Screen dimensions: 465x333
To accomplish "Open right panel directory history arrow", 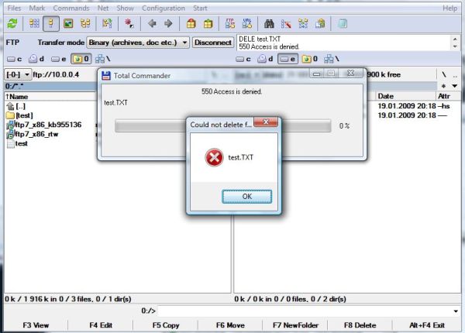I will pyautogui.click(x=455, y=86).
